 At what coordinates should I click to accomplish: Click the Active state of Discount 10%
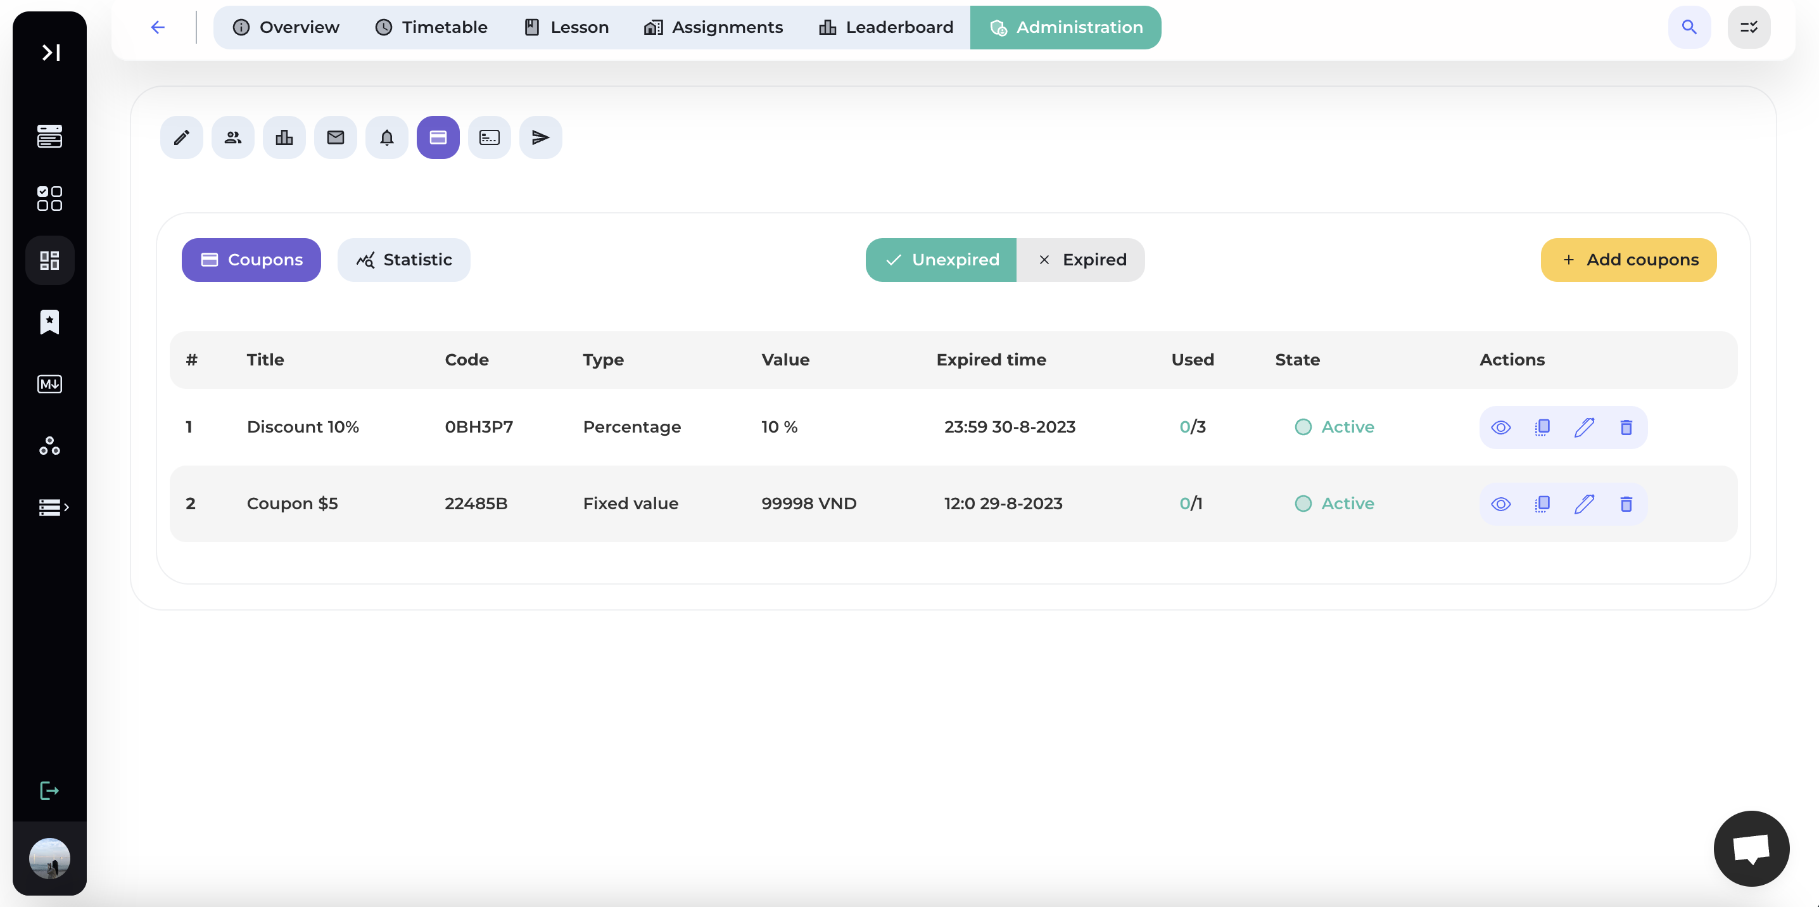[x=1334, y=428]
